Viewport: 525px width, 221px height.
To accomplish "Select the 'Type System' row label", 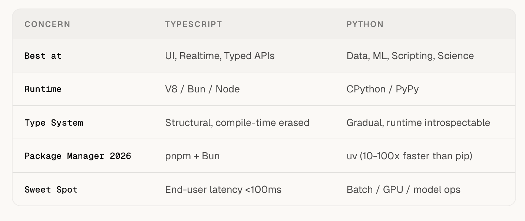I will pyautogui.click(x=54, y=123).
